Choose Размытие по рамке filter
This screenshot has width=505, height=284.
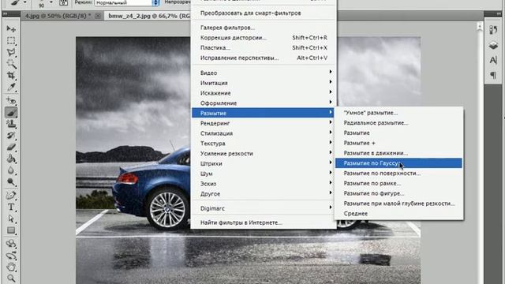pos(398,184)
